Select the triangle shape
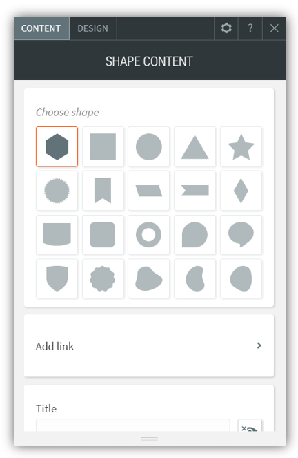298x458 pixels. pyautogui.click(x=195, y=146)
